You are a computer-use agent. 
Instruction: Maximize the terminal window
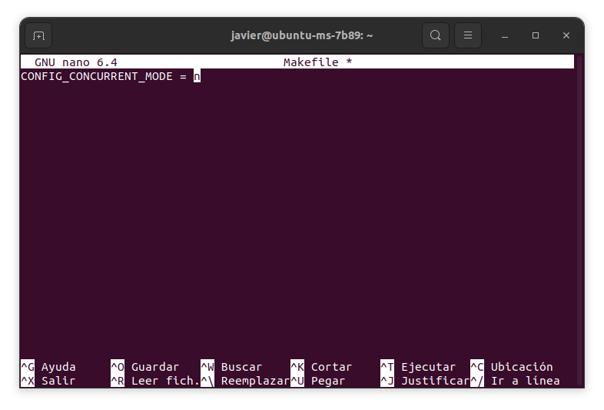536,35
